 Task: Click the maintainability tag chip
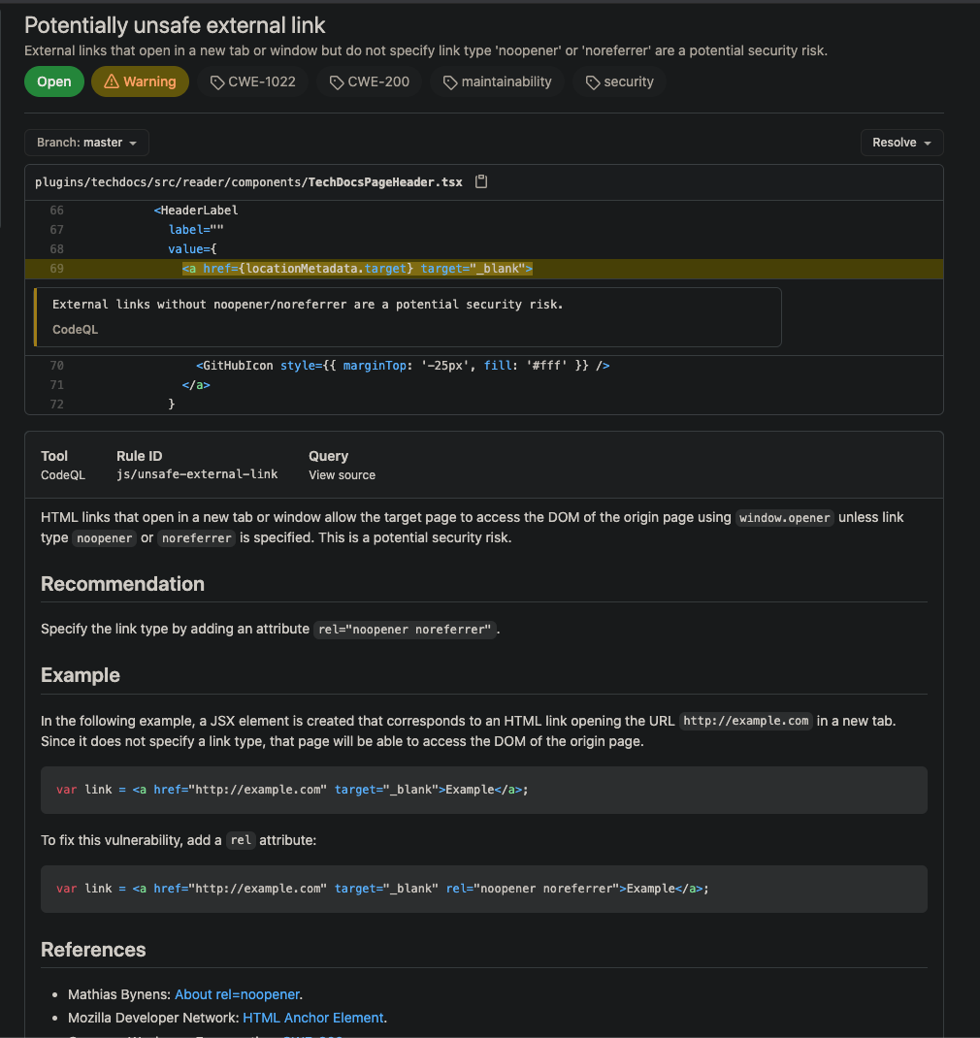(498, 81)
